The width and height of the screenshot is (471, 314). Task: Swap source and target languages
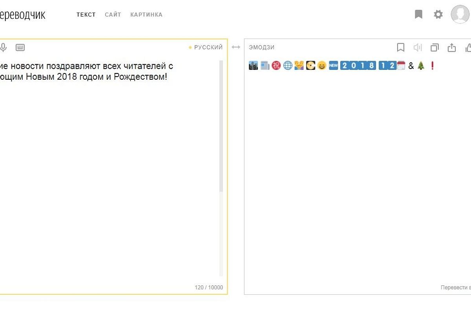click(x=235, y=47)
